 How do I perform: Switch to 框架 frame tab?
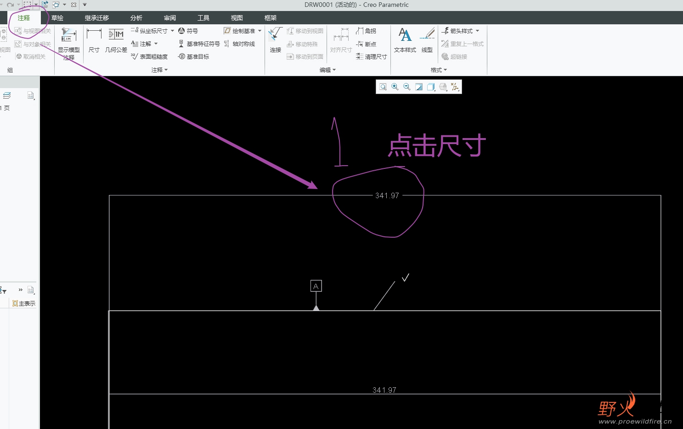[x=271, y=18]
